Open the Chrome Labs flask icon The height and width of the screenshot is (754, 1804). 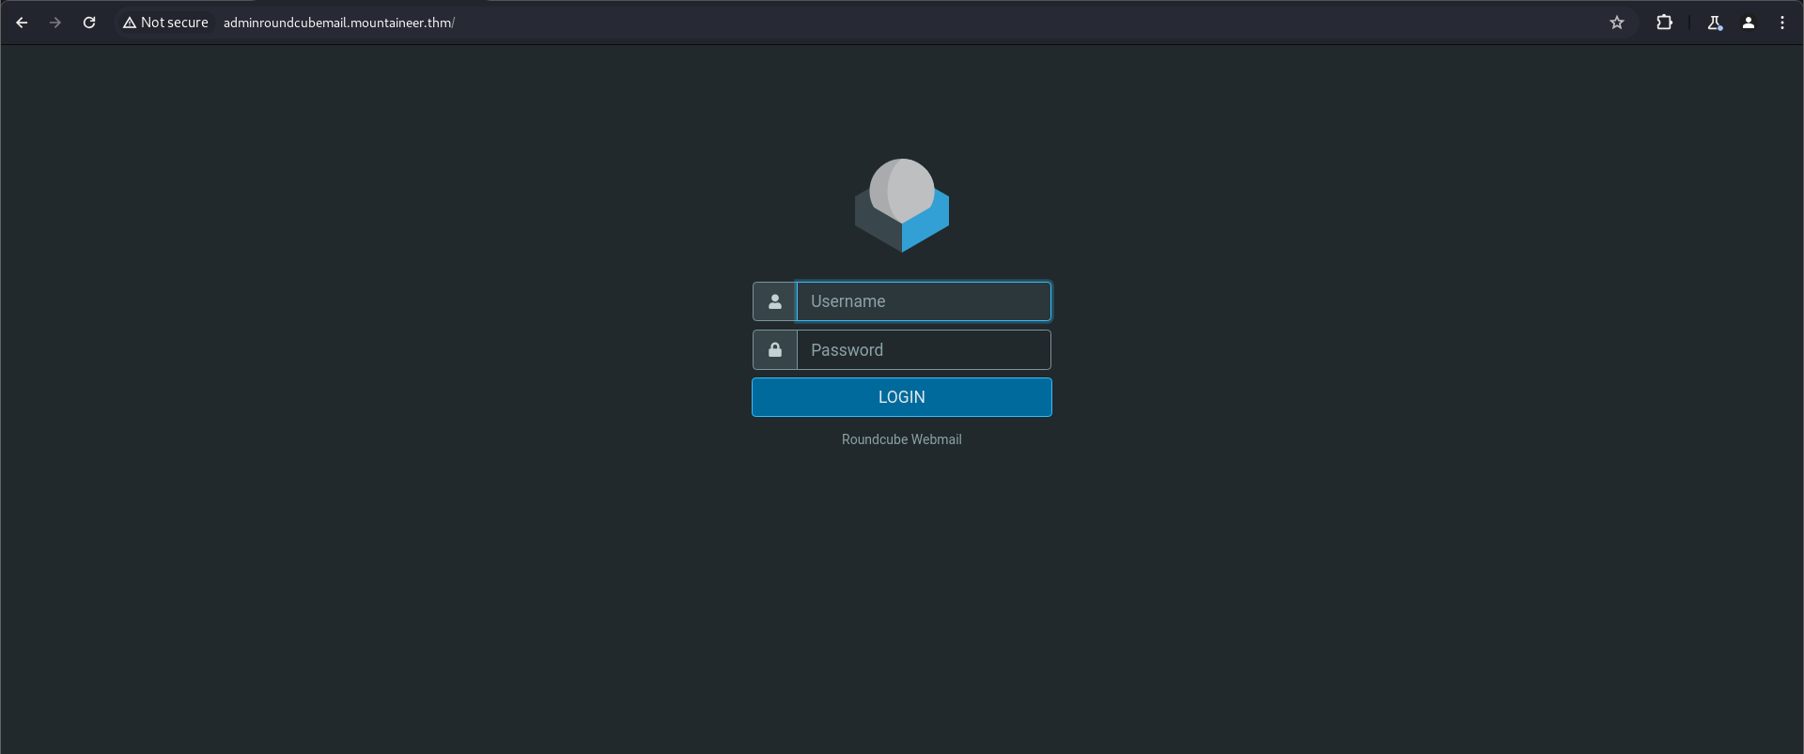(x=1714, y=23)
